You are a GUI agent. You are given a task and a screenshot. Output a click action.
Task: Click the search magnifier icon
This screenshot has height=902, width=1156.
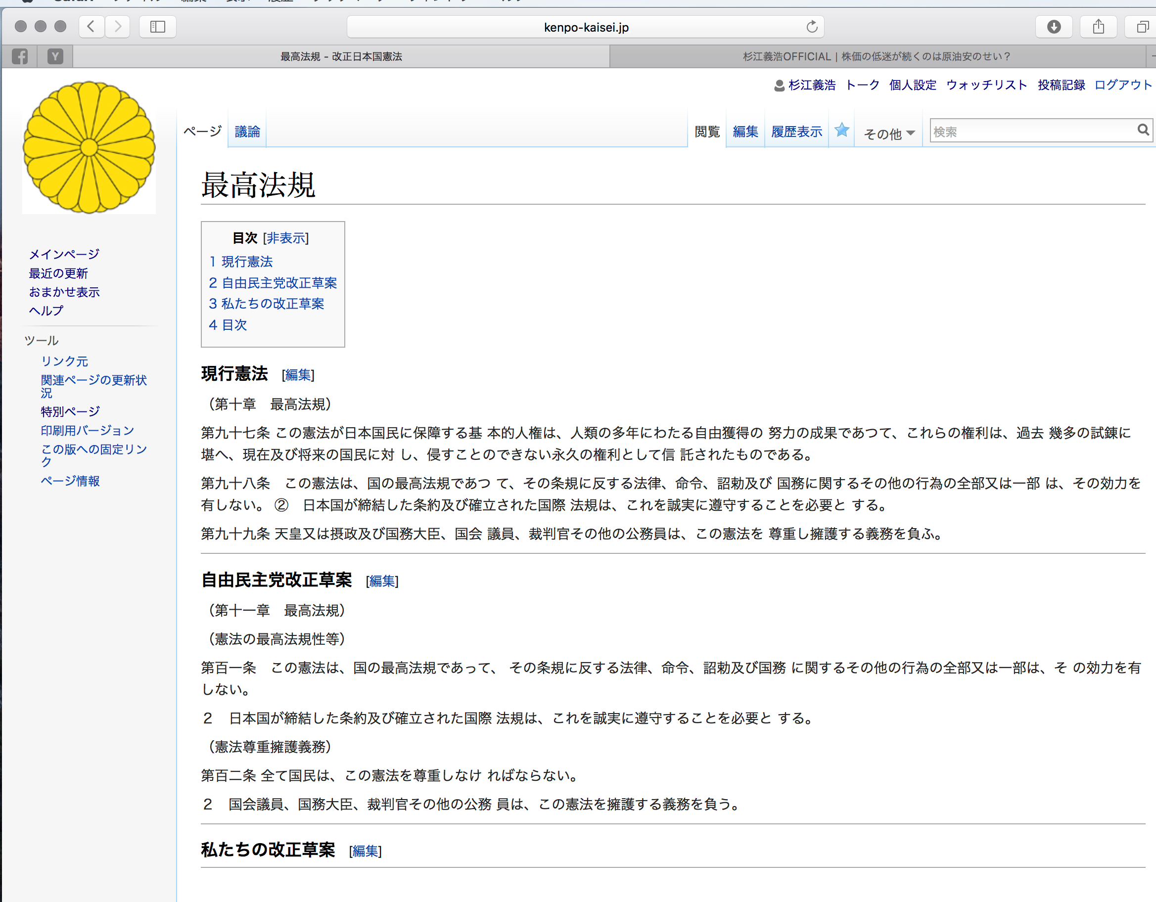pyautogui.click(x=1143, y=130)
